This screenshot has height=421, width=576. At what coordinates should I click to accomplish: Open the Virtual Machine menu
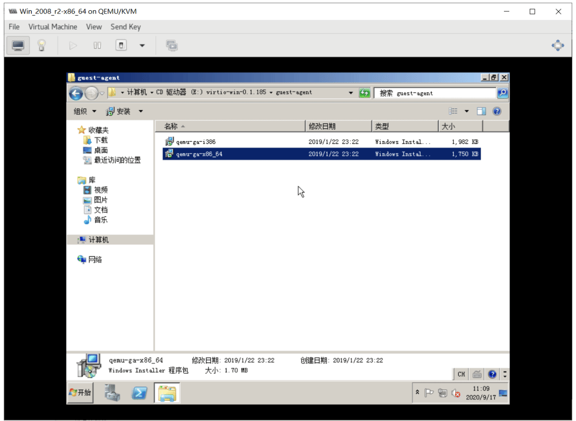pyautogui.click(x=53, y=26)
